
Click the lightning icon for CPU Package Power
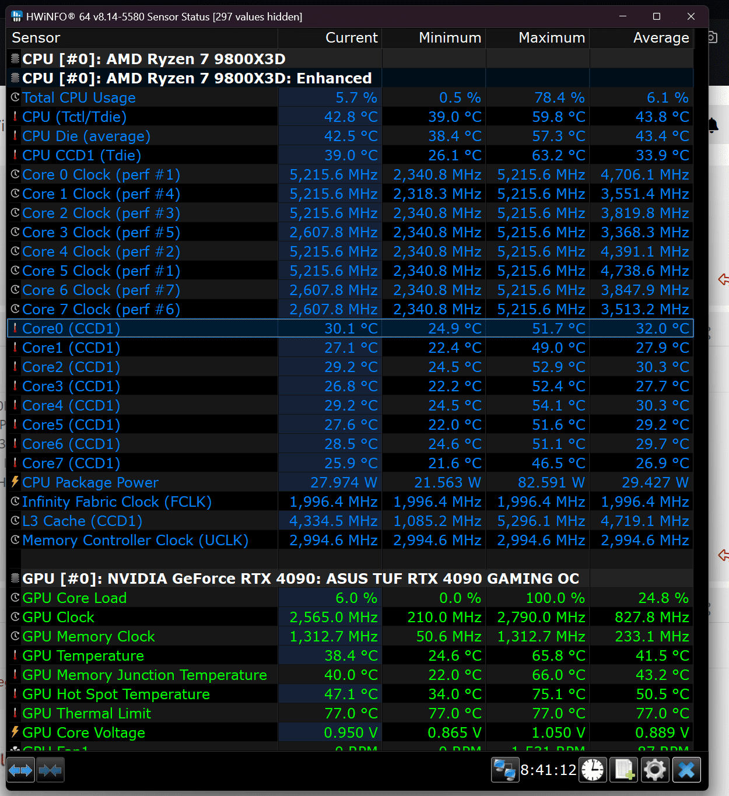click(15, 482)
